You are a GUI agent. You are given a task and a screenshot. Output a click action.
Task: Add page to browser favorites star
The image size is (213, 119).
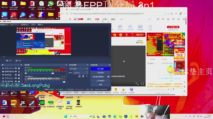coord(169,14)
